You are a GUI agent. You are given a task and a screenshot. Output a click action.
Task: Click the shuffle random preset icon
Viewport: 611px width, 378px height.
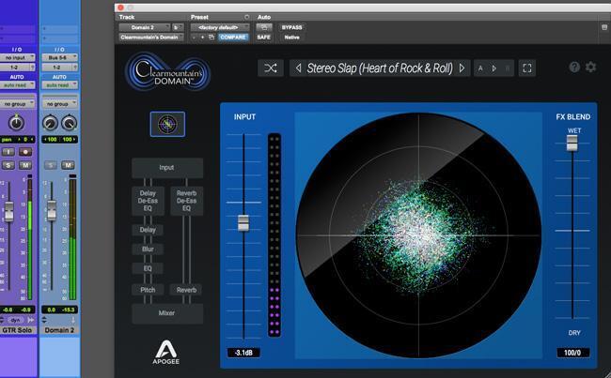pos(271,68)
